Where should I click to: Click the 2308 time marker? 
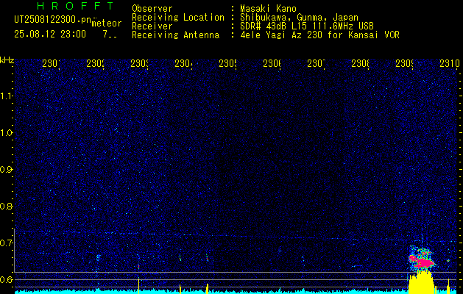tap(360, 63)
